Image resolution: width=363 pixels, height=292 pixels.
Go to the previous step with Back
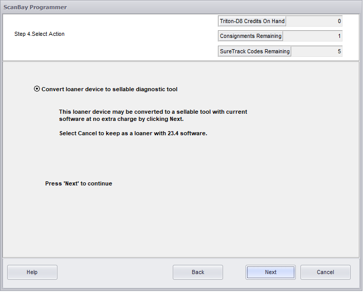[198, 272]
